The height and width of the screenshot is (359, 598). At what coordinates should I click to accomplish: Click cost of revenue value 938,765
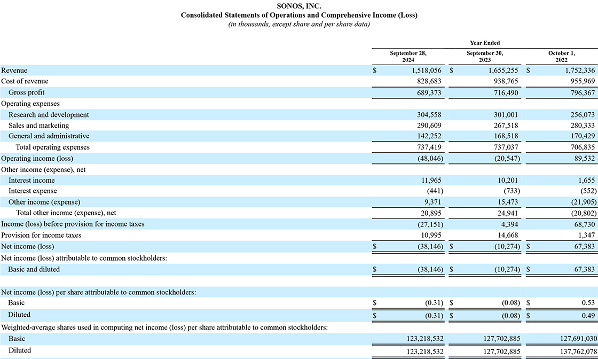(506, 81)
